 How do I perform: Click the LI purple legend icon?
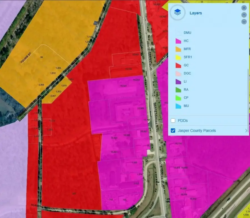(x=178, y=81)
